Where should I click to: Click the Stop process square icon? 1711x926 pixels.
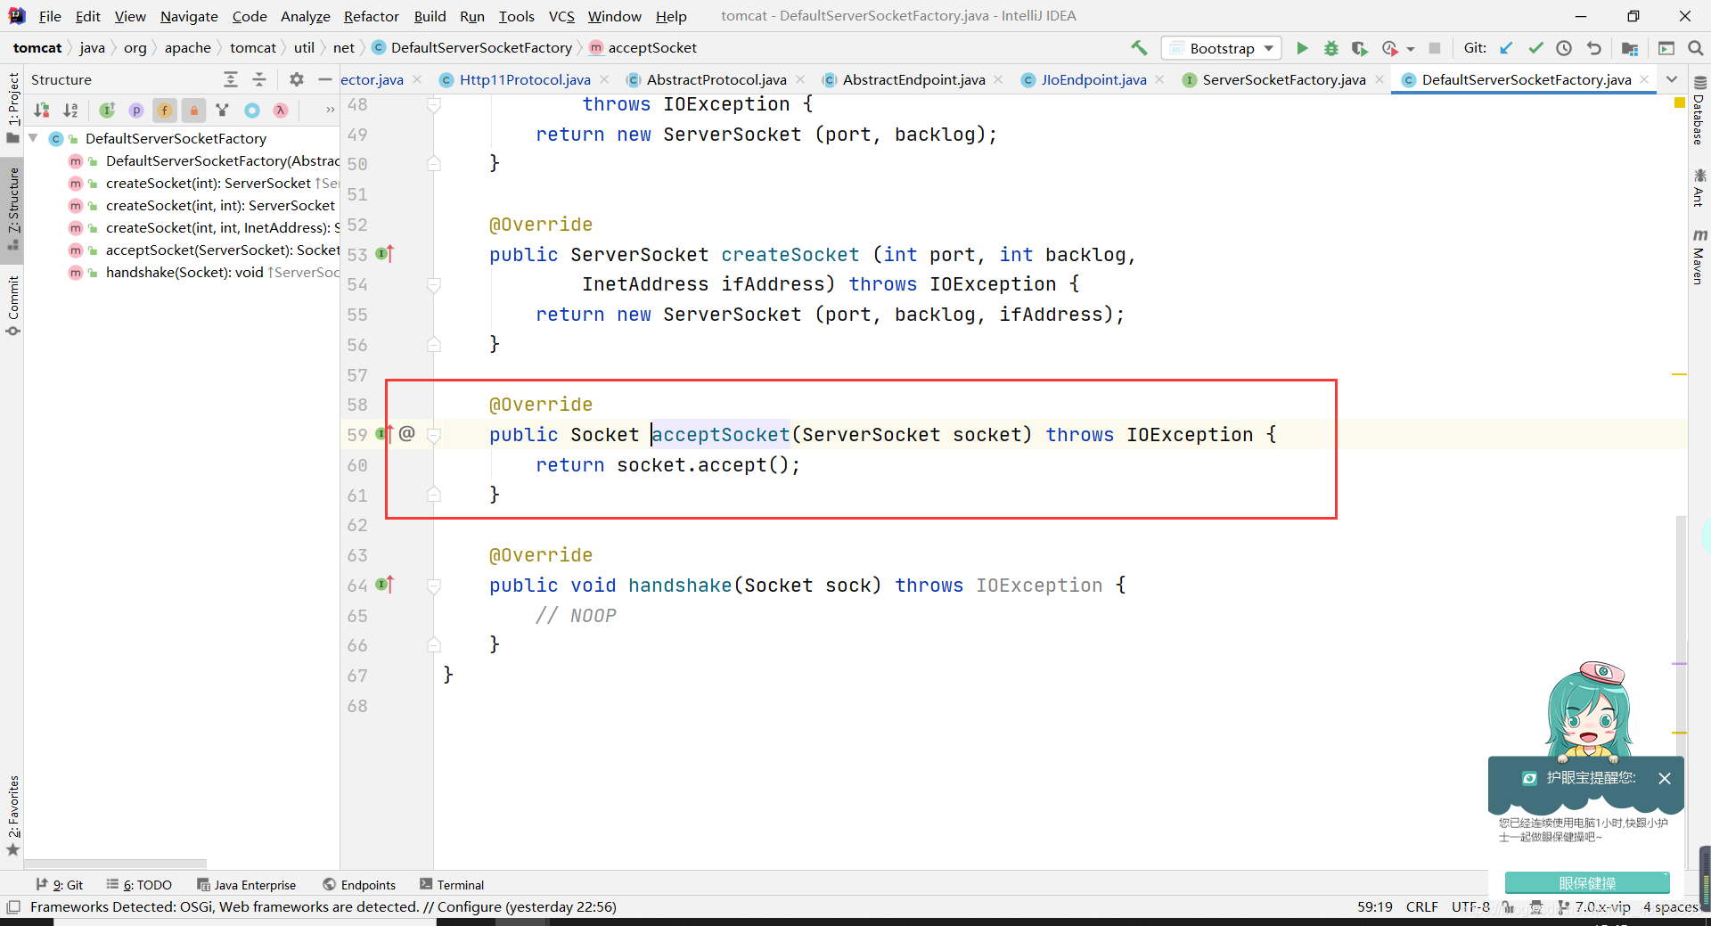(1435, 48)
